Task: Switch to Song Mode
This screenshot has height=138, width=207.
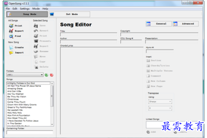Action: pyautogui.click(x=27, y=14)
